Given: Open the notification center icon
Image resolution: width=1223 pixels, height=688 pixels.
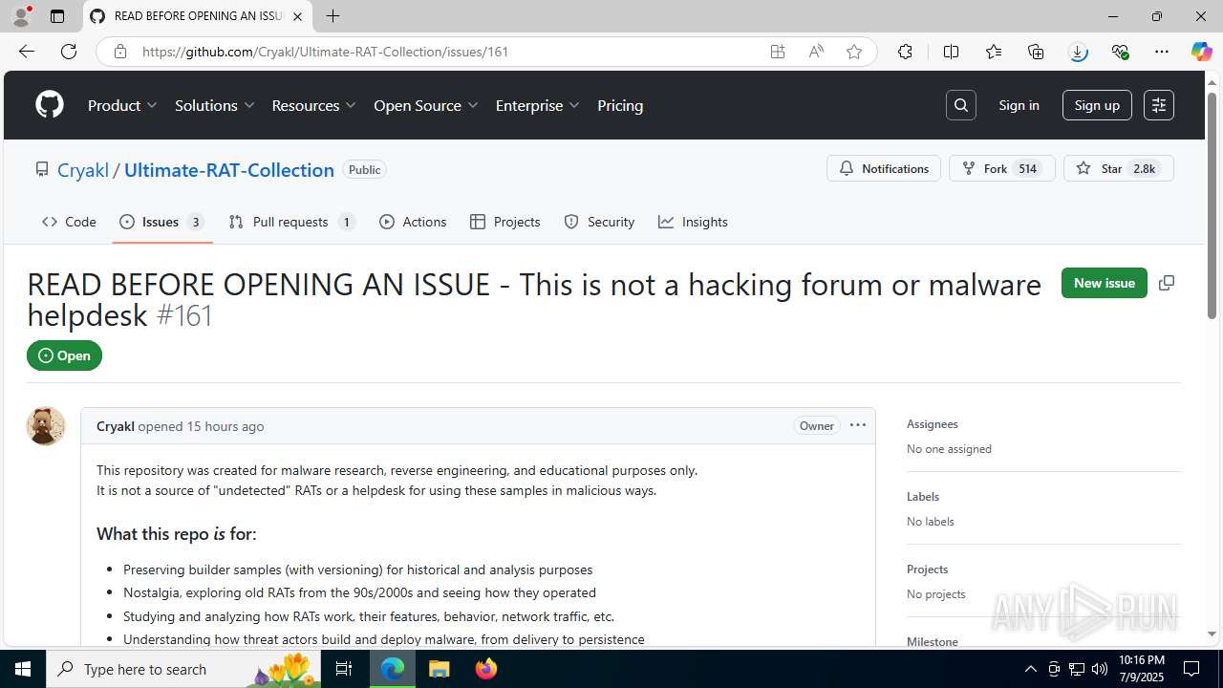Looking at the screenshot, I should 1192,669.
